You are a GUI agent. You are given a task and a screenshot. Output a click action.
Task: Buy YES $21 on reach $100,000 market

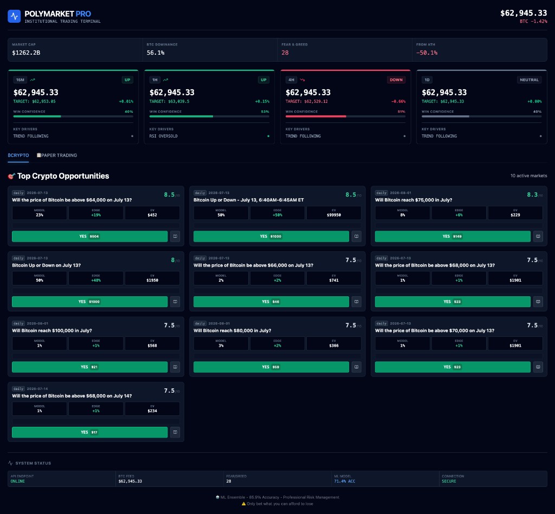point(90,367)
